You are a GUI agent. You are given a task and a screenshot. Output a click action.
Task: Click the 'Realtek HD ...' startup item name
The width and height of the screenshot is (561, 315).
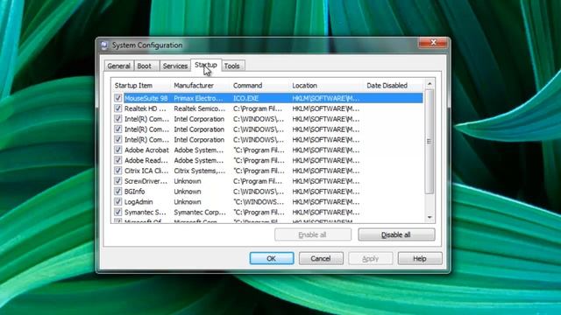(x=146, y=108)
